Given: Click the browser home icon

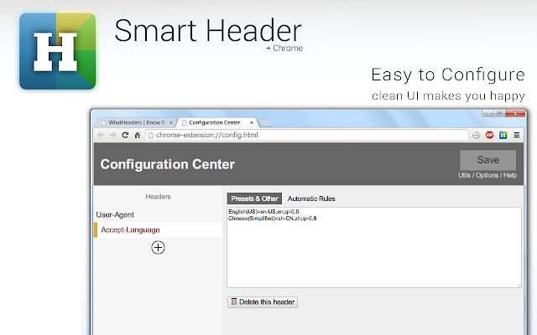Looking at the screenshot, I should pyautogui.click(x=137, y=135).
